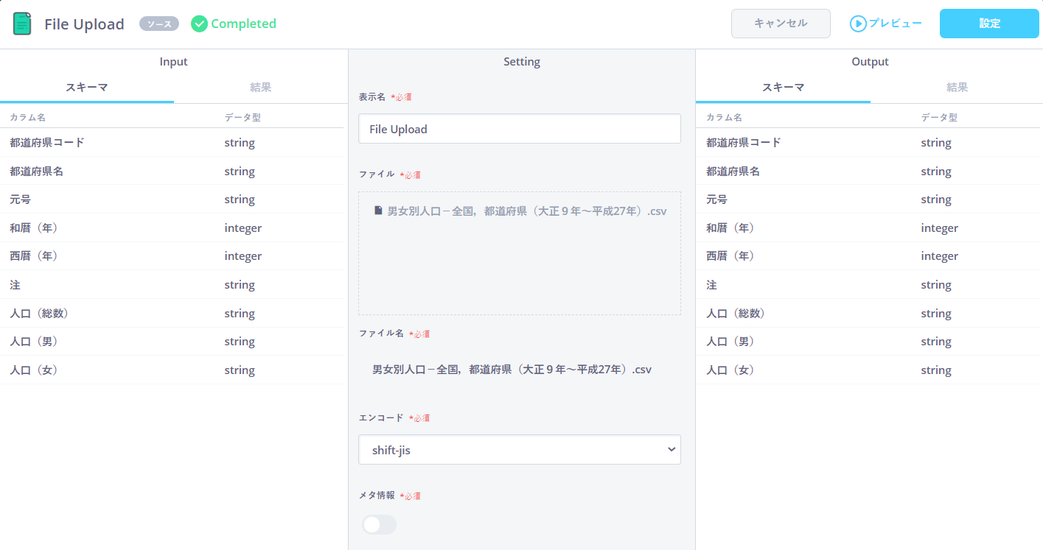Click the Input panel カラム名 header
Screen dimensions: 1043x550
tap(28, 117)
